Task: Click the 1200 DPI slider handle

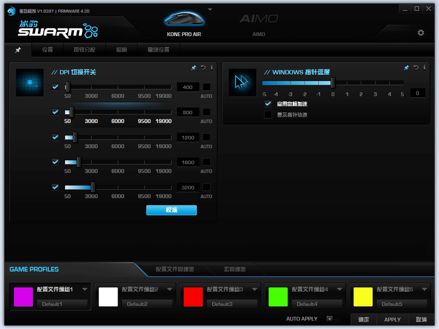Action: [75, 137]
